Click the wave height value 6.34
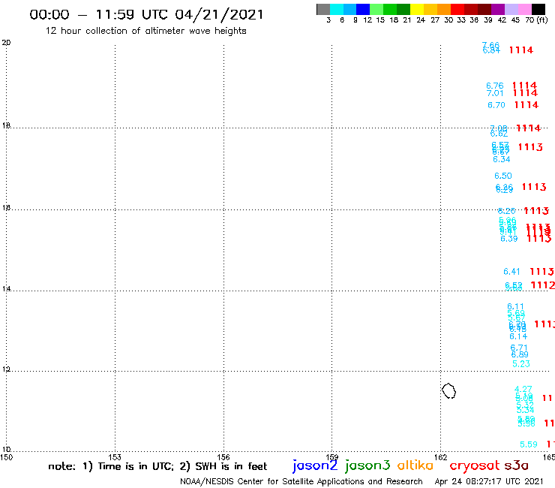This screenshot has width=555, height=488. tap(502, 159)
